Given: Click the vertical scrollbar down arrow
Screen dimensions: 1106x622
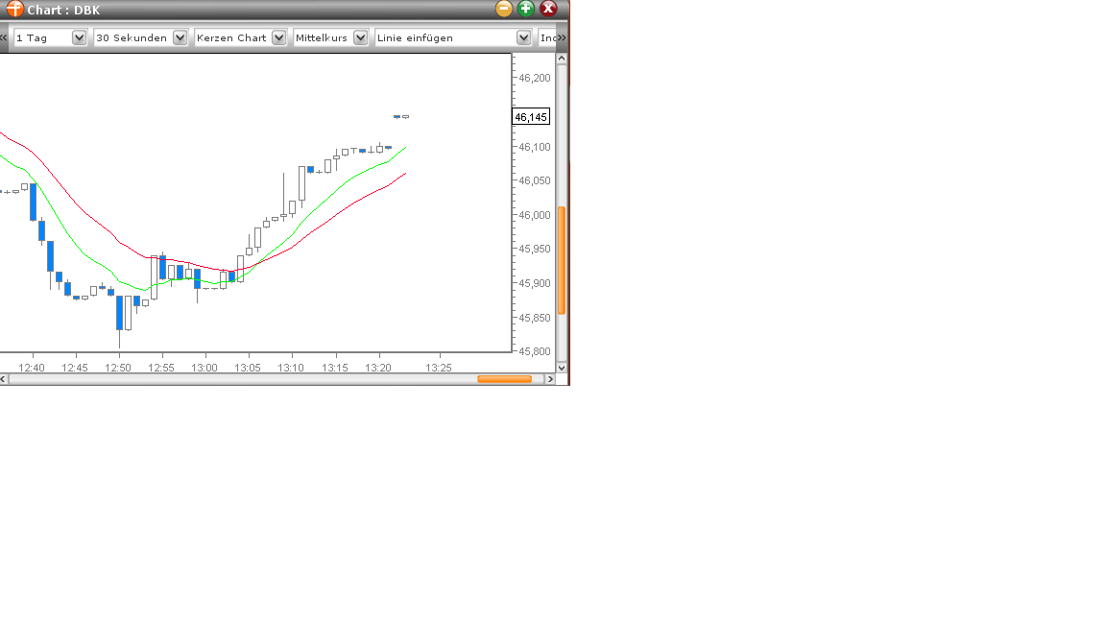Looking at the screenshot, I should 562,368.
